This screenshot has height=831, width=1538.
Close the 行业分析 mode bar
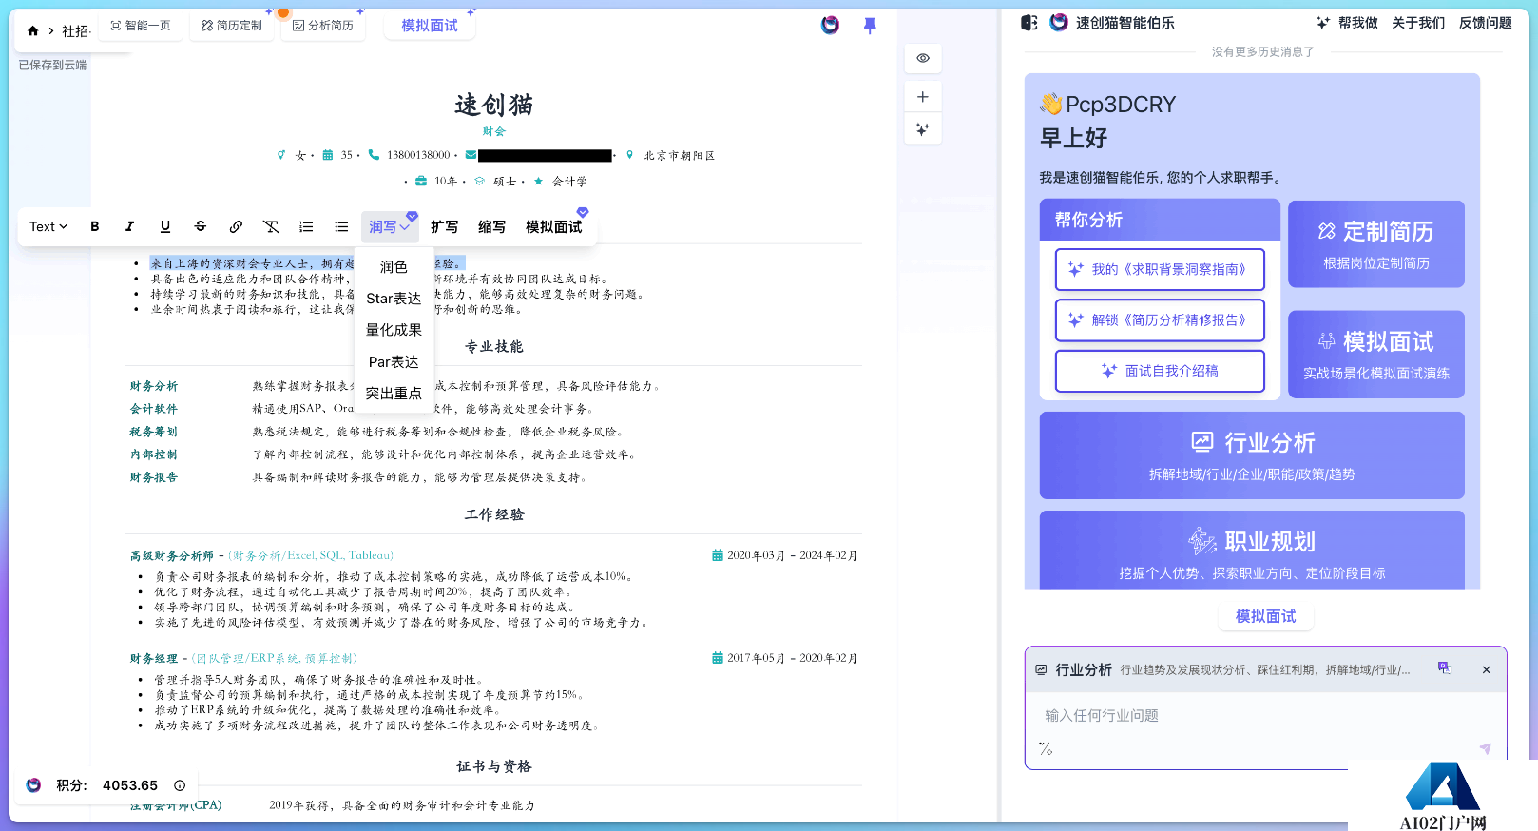point(1487,669)
